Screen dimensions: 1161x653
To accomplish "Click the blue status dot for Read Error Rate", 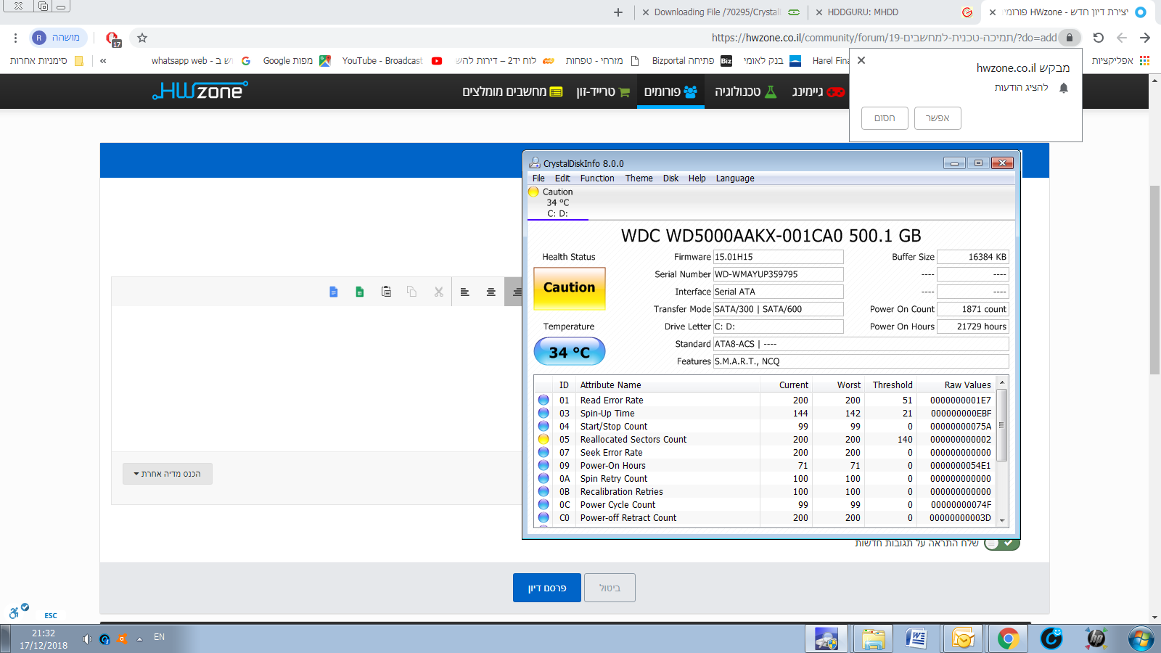I will pyautogui.click(x=543, y=400).
